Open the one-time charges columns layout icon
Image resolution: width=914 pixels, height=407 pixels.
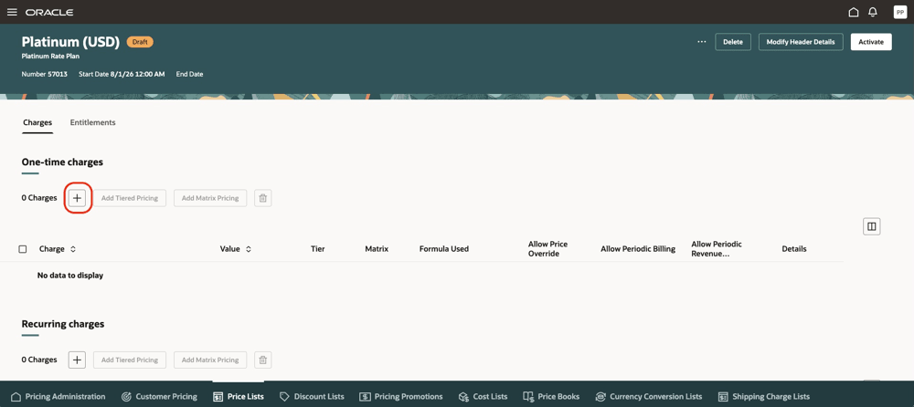(x=871, y=226)
